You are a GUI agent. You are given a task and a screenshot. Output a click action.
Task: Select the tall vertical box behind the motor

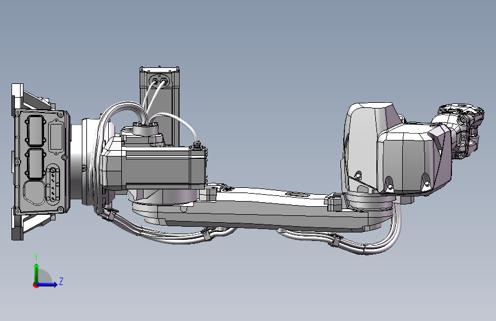pos(160,106)
